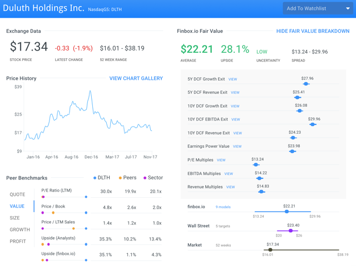
Task: Click the $27.96 5Y DCF Growth marker
Action: pos(306,84)
